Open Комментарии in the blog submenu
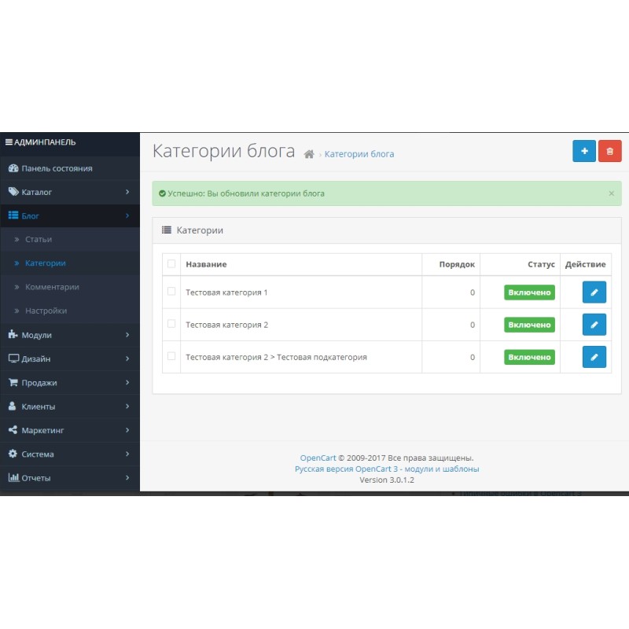Screen dimensions: 629x629 point(52,287)
